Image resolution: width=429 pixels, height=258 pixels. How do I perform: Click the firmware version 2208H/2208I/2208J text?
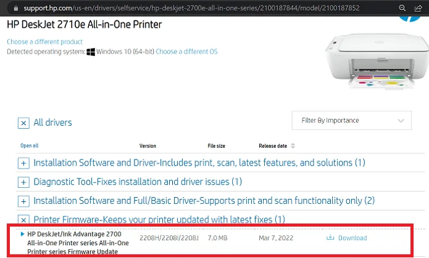tap(169, 238)
